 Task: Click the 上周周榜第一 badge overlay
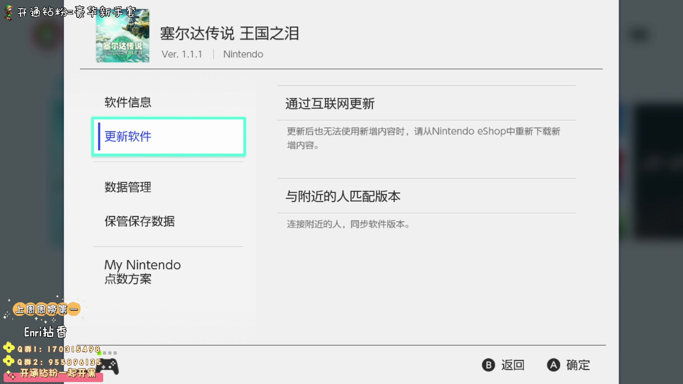(46, 309)
